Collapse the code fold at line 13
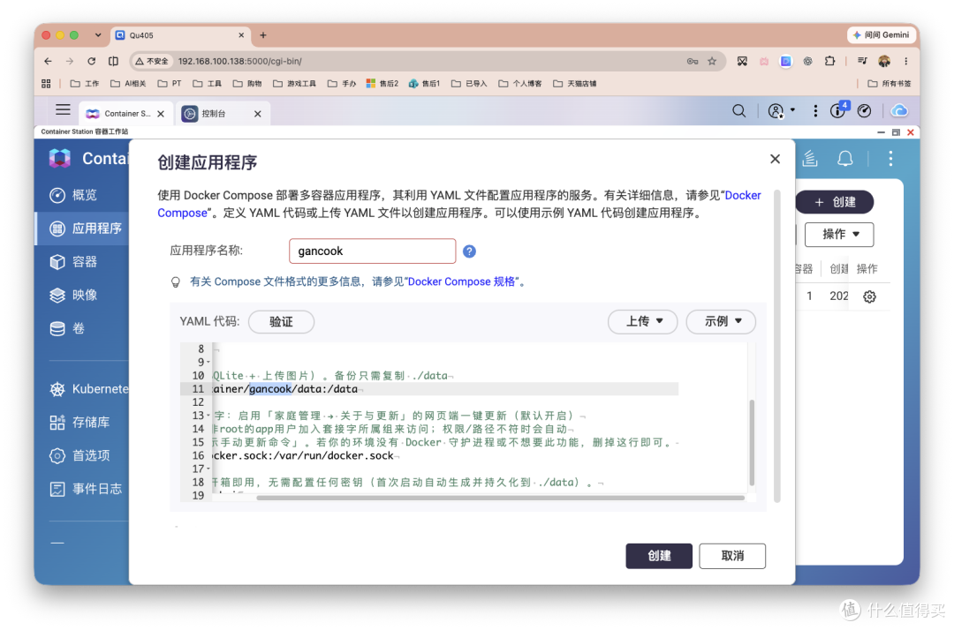Viewport: 954px width, 630px height. tap(208, 416)
